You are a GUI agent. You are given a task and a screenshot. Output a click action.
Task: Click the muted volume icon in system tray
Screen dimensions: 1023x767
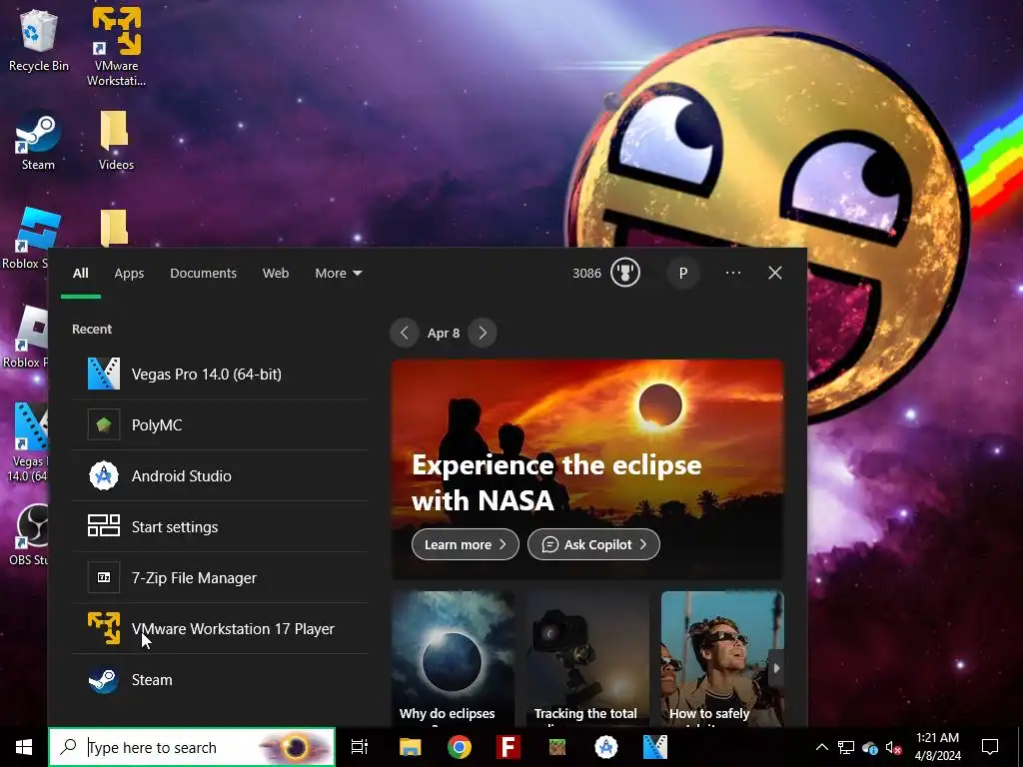tap(893, 747)
